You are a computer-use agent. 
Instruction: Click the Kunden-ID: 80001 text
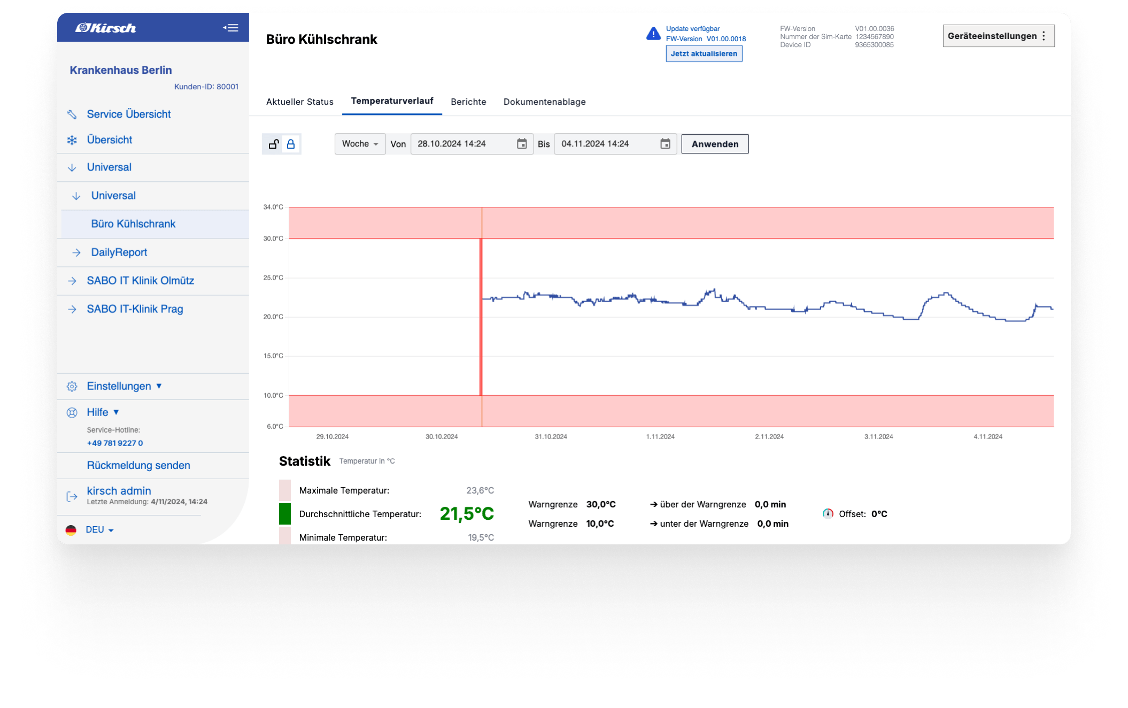(206, 87)
